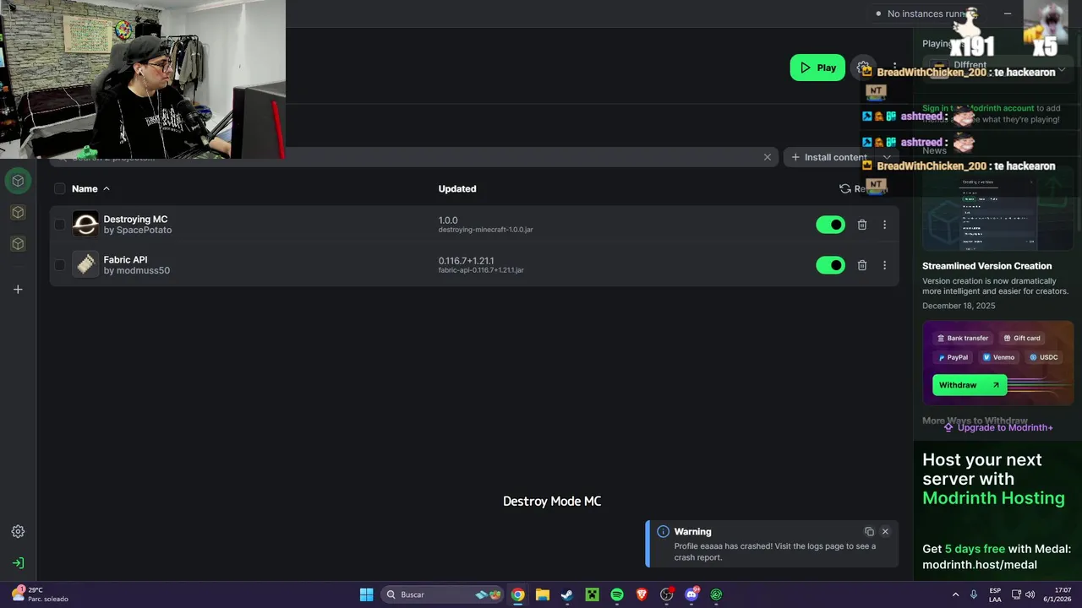
Task: Click the Fabric API project name
Action: tap(125, 260)
